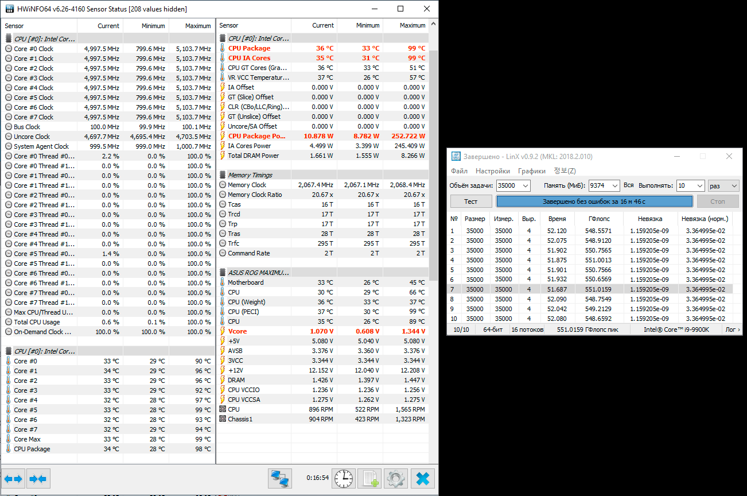Click the chip icon of Memory Timings group
747x496 pixels.
(x=223, y=175)
